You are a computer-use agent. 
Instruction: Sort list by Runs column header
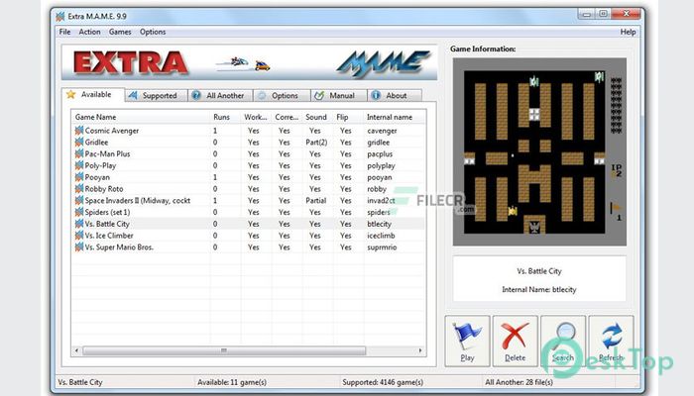(x=226, y=117)
